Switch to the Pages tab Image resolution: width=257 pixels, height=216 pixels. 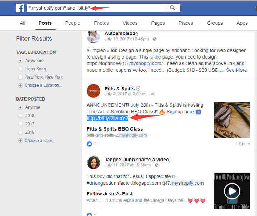tap(158, 23)
